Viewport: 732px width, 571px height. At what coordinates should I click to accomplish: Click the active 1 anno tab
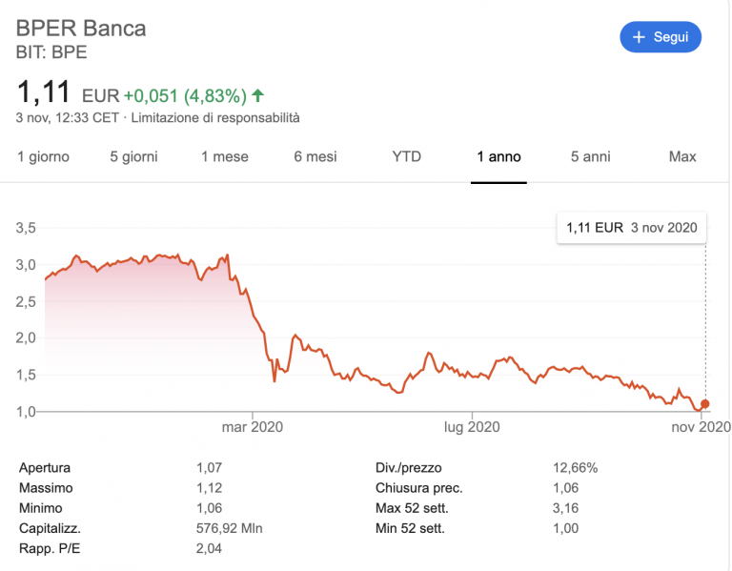(x=498, y=156)
